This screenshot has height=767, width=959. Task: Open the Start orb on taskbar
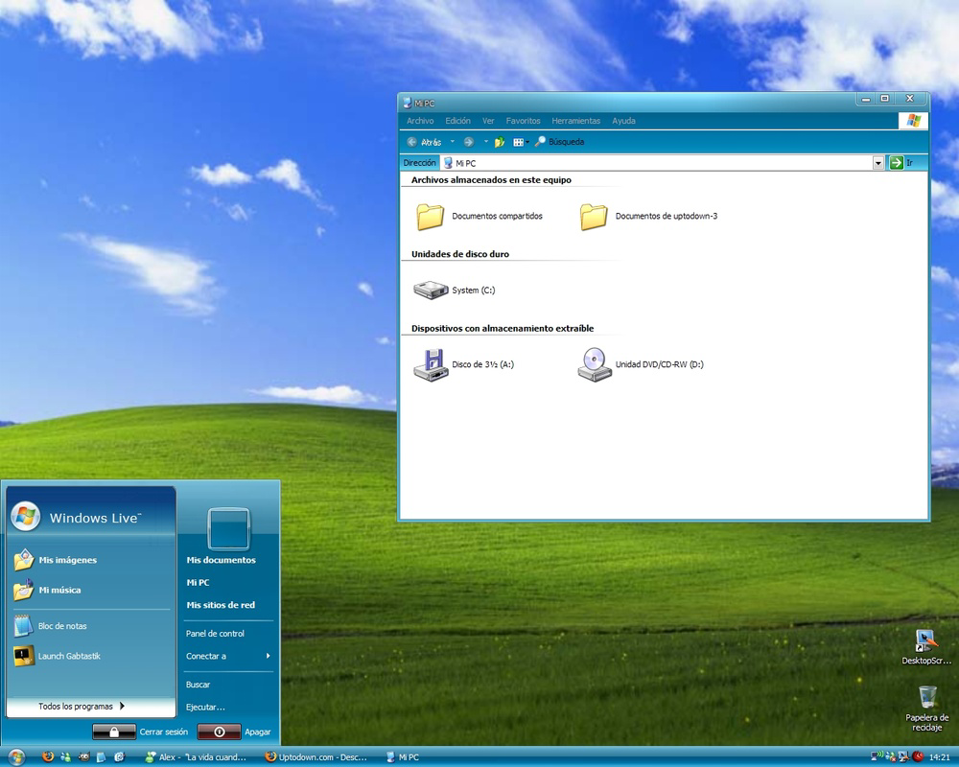pyautogui.click(x=16, y=756)
